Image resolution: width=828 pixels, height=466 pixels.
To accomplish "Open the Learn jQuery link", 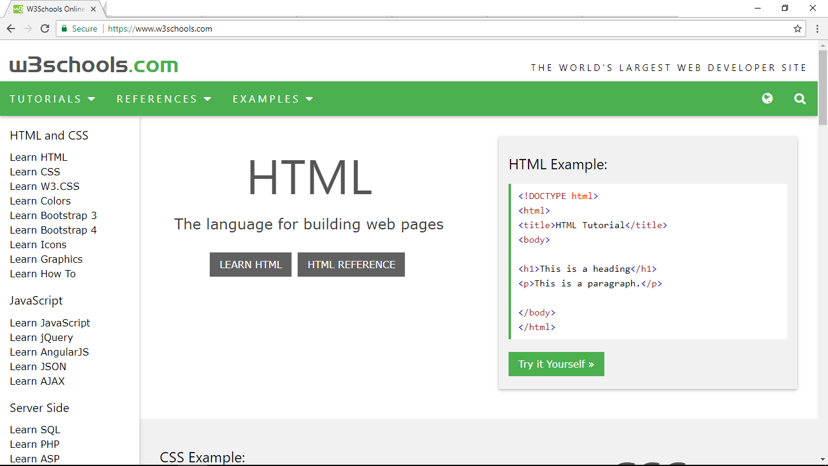I will [41, 337].
